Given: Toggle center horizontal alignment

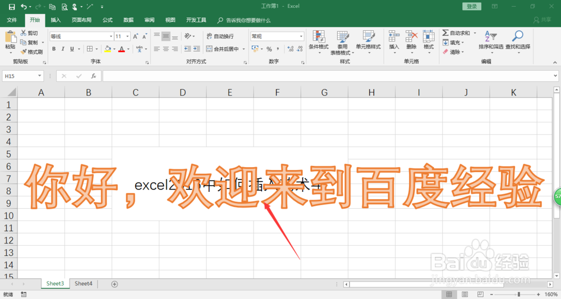Looking at the screenshot, I should click(165, 49).
